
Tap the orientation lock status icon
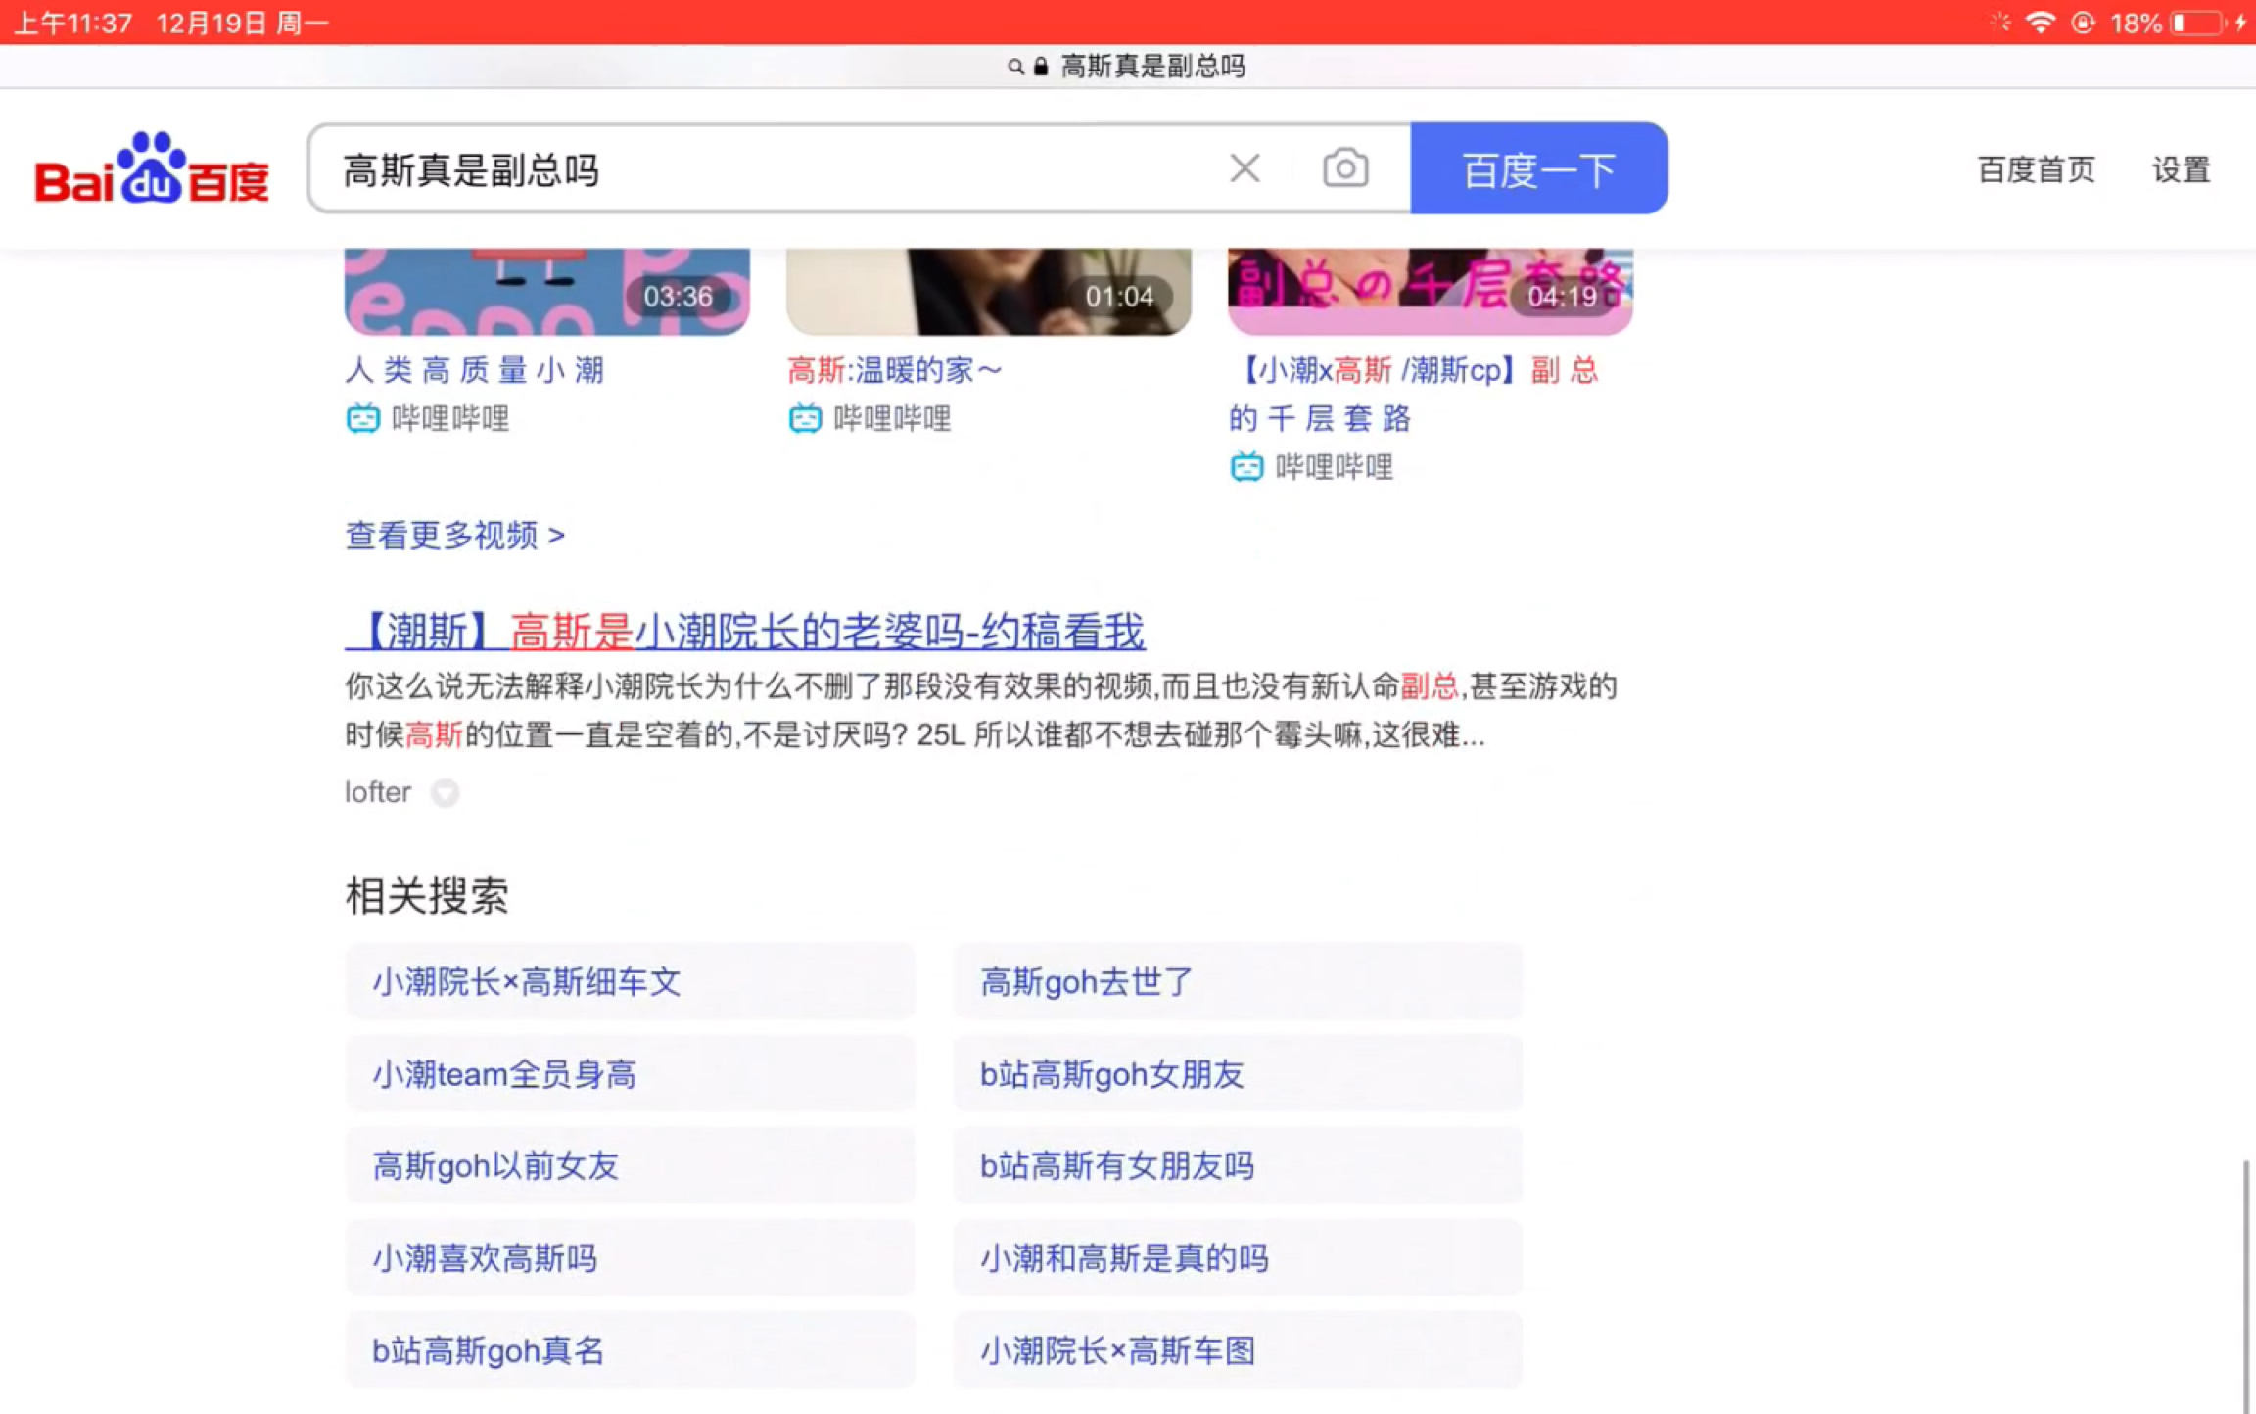click(x=2084, y=22)
